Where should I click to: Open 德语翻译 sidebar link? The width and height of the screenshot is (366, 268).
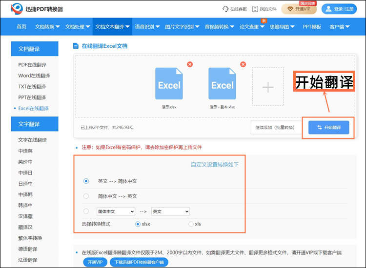28,249
